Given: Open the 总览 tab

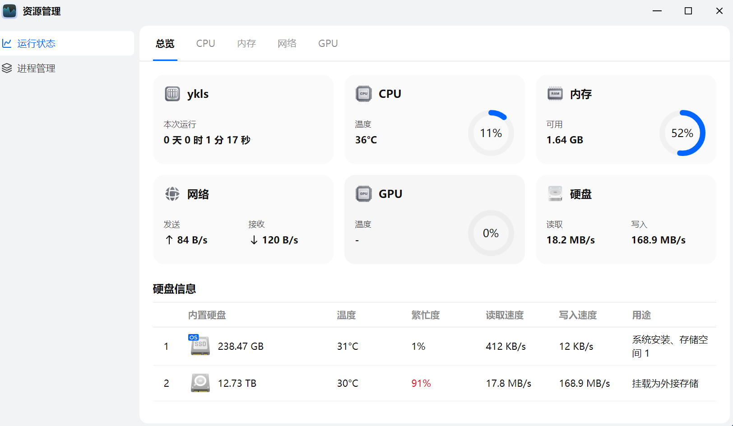Looking at the screenshot, I should click(x=165, y=43).
